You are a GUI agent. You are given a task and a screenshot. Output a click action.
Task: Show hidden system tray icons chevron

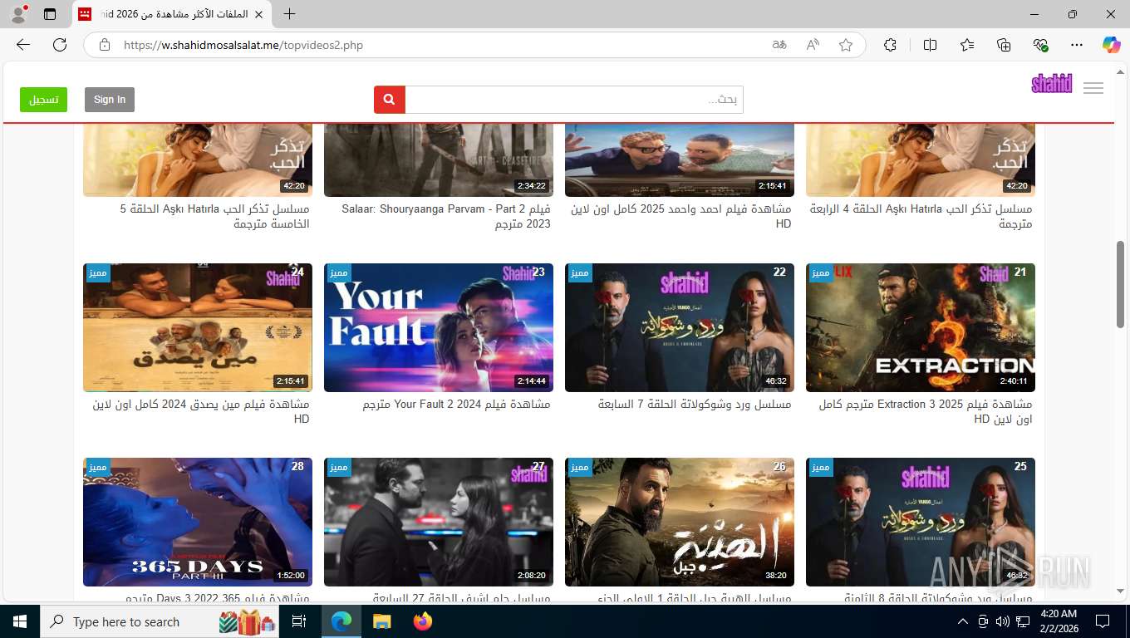click(x=963, y=621)
